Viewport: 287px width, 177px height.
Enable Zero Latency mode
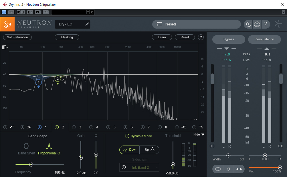(x=264, y=39)
